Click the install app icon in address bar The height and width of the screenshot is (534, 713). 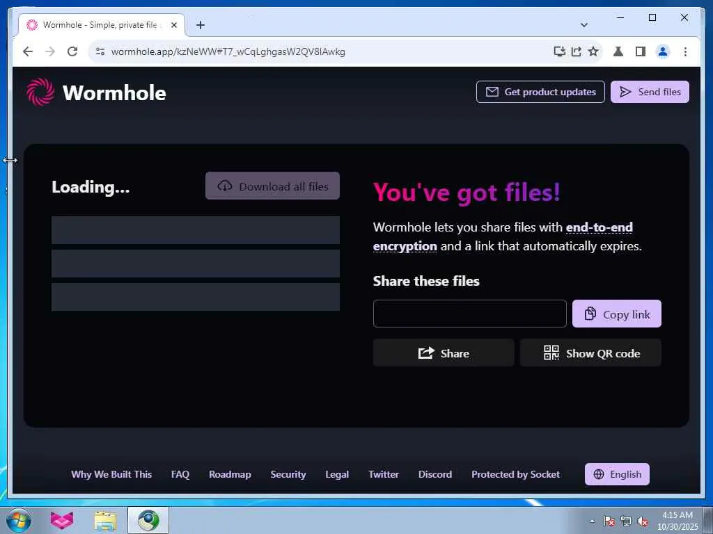[x=559, y=51]
